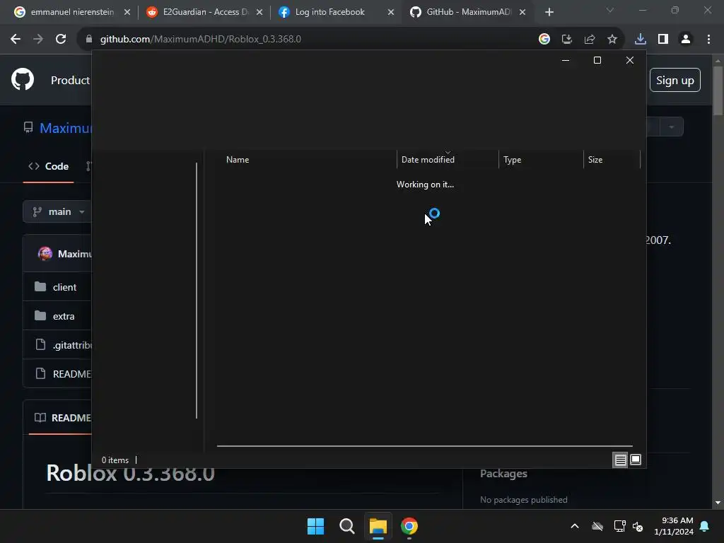Click the muted volume tray icon
Viewport: 724px width, 543px height.
638,526
